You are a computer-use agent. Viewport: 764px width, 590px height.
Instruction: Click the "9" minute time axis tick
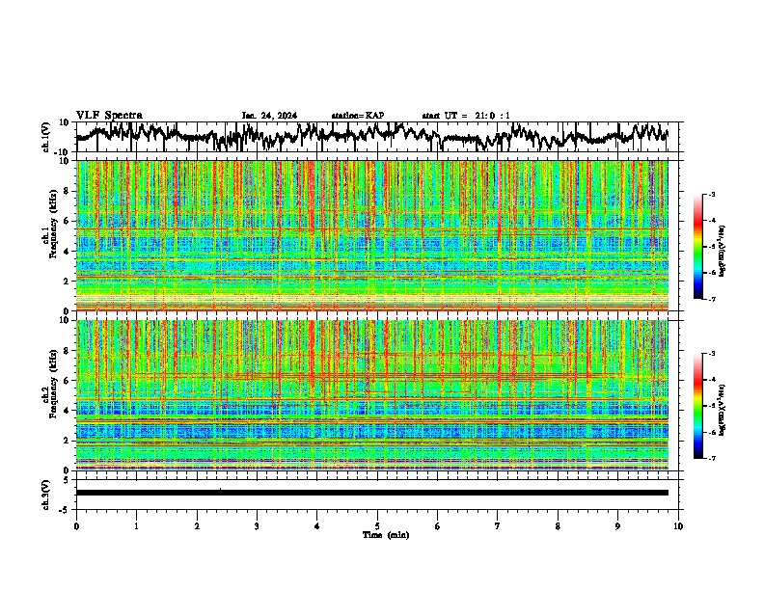(617, 526)
